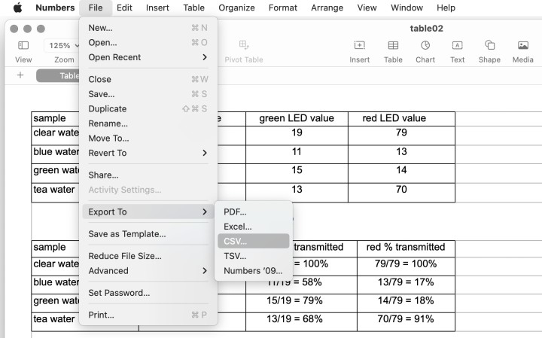Open the Format menu
Viewport: 542px width, 338px height.
tap(283, 8)
